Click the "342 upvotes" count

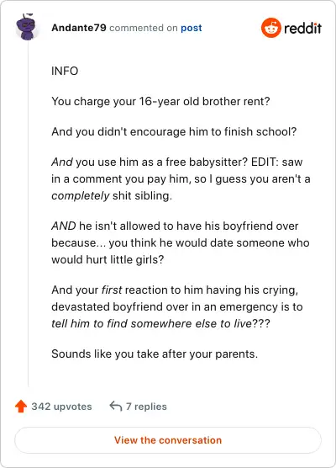[61, 407]
